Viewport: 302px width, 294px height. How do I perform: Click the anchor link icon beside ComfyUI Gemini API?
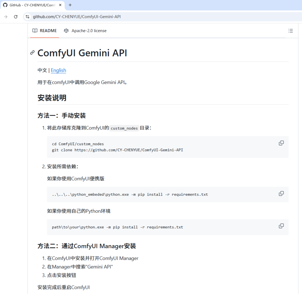click(32, 52)
